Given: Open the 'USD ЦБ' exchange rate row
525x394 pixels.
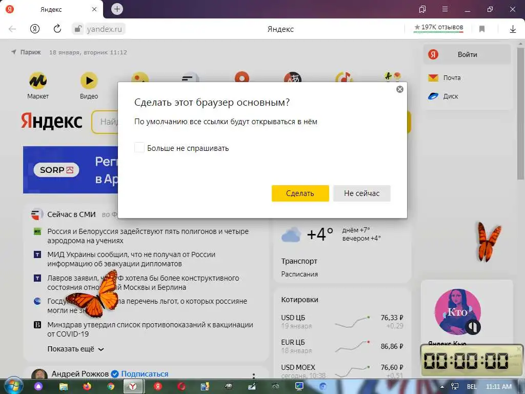Looking at the screenshot, I should (342, 322).
